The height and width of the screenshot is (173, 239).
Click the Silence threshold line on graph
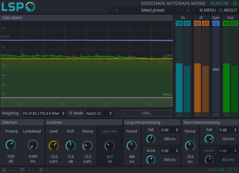pos(86,97)
